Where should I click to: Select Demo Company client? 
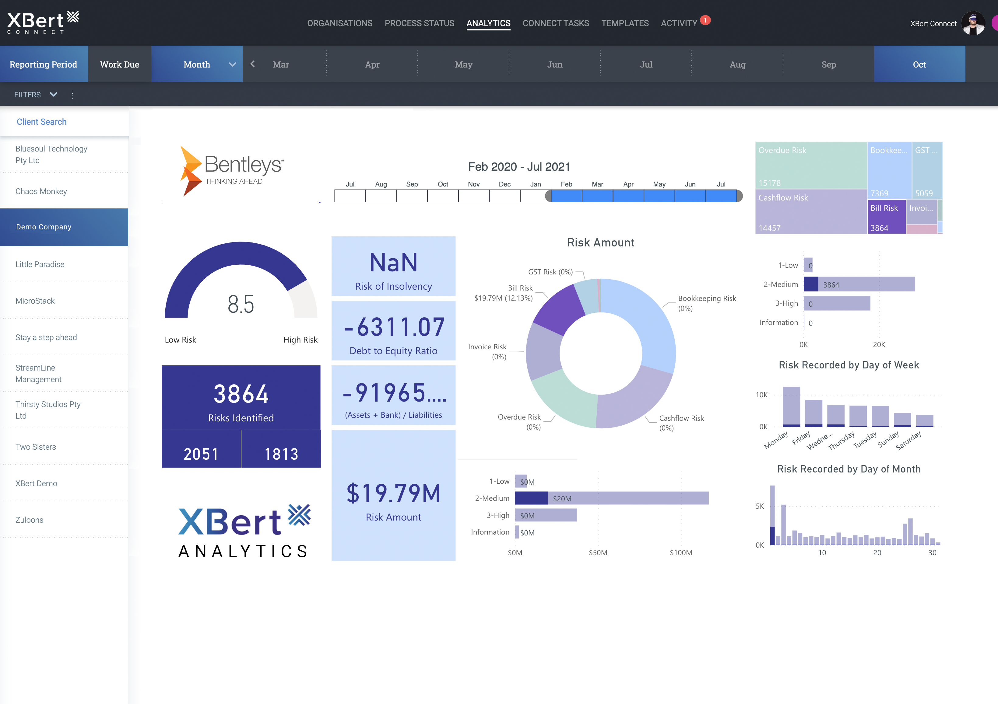[x=44, y=227]
